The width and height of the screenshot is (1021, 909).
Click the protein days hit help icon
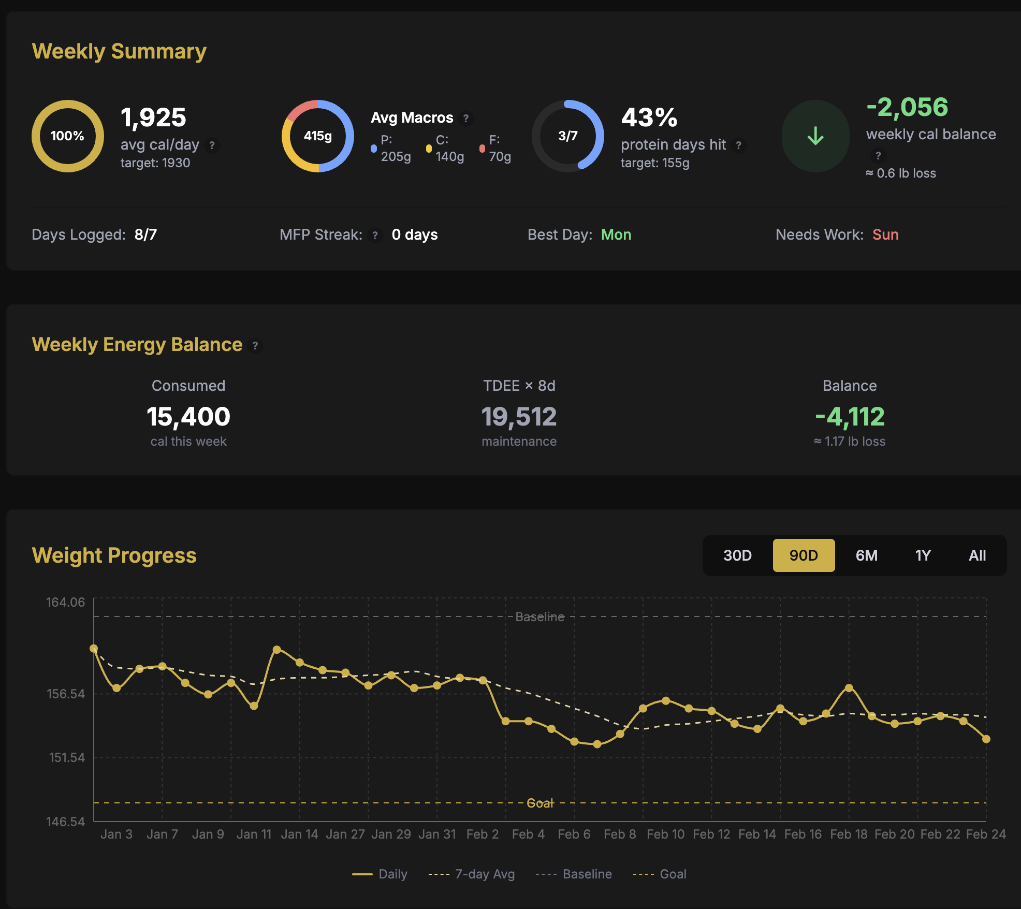(739, 145)
